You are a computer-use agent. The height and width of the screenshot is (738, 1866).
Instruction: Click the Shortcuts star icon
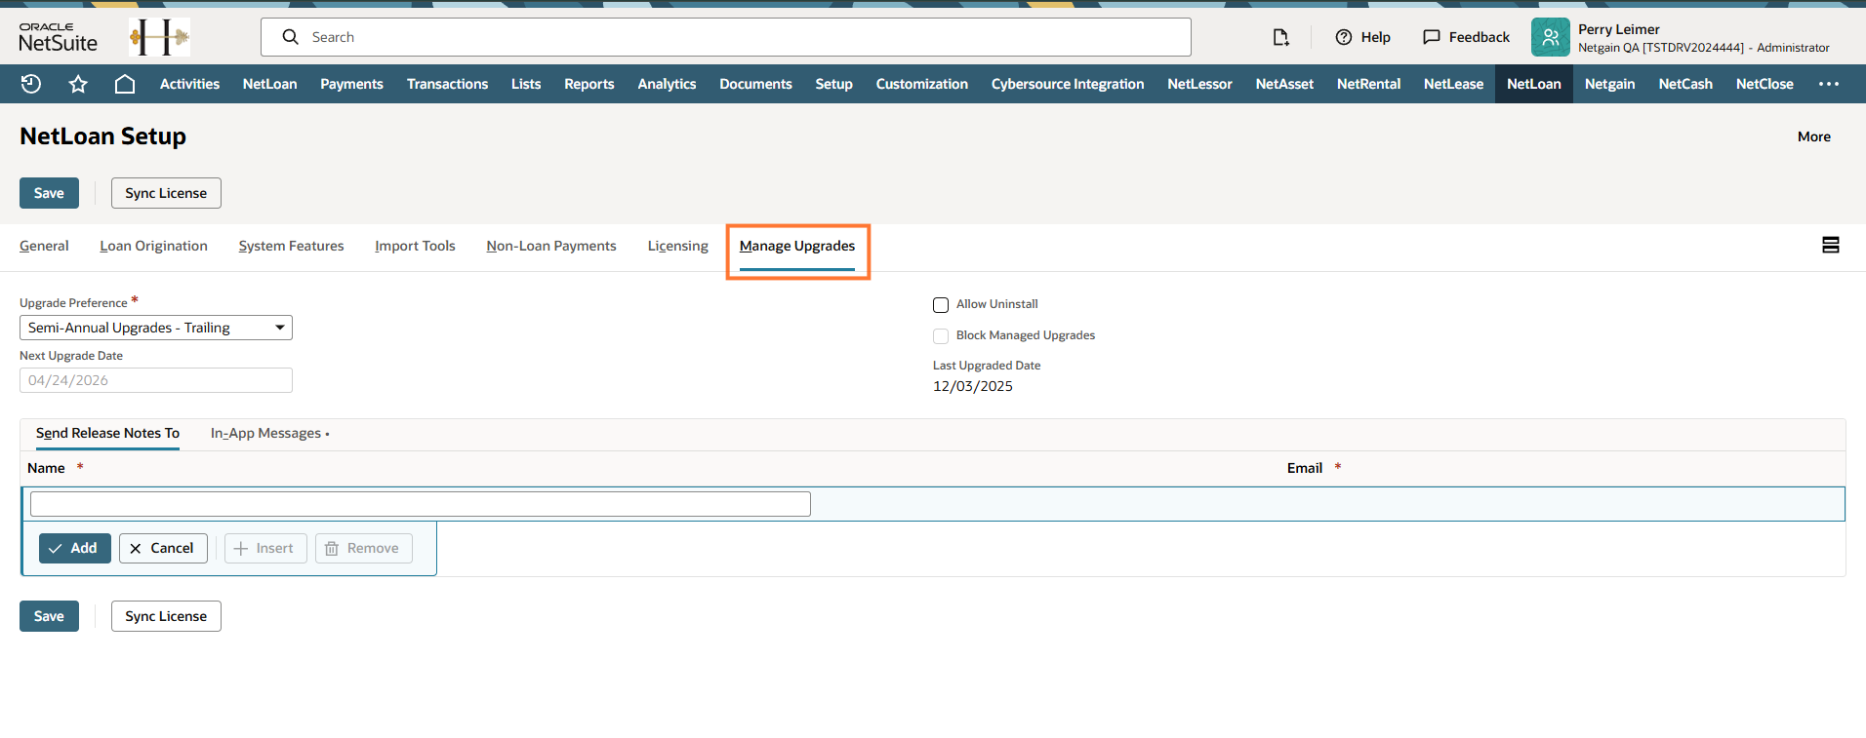click(x=78, y=84)
